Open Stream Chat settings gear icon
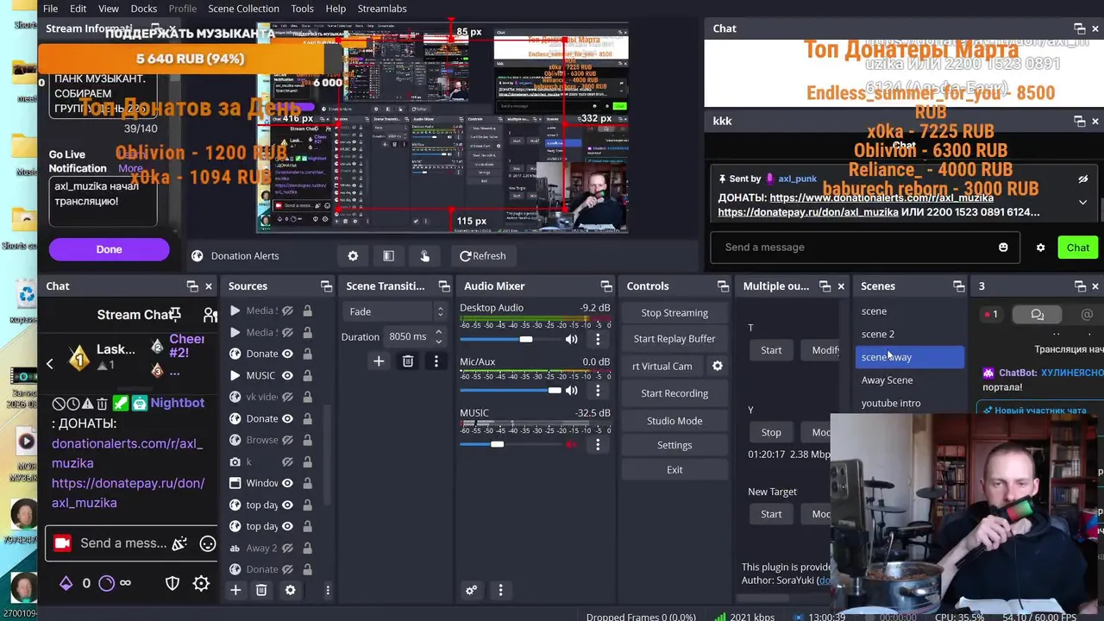Viewport: 1104px width, 621px height. 201,583
